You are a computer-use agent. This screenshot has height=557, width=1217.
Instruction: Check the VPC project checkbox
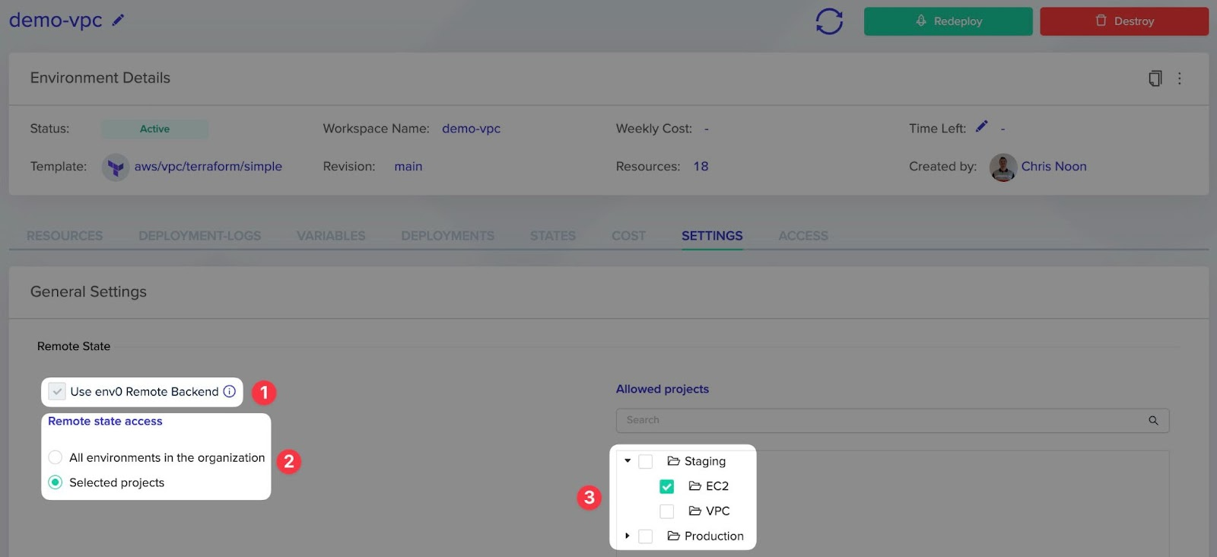coord(666,511)
